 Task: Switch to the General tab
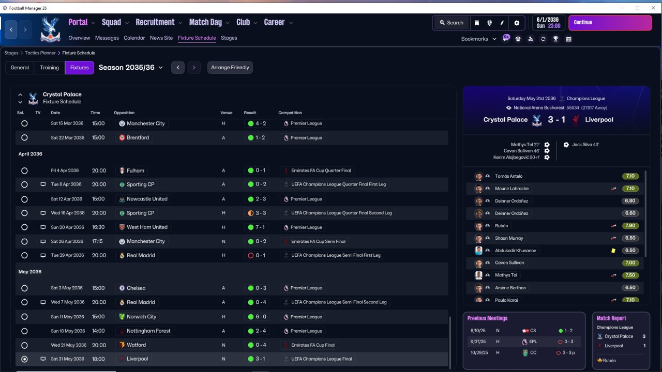(x=20, y=68)
